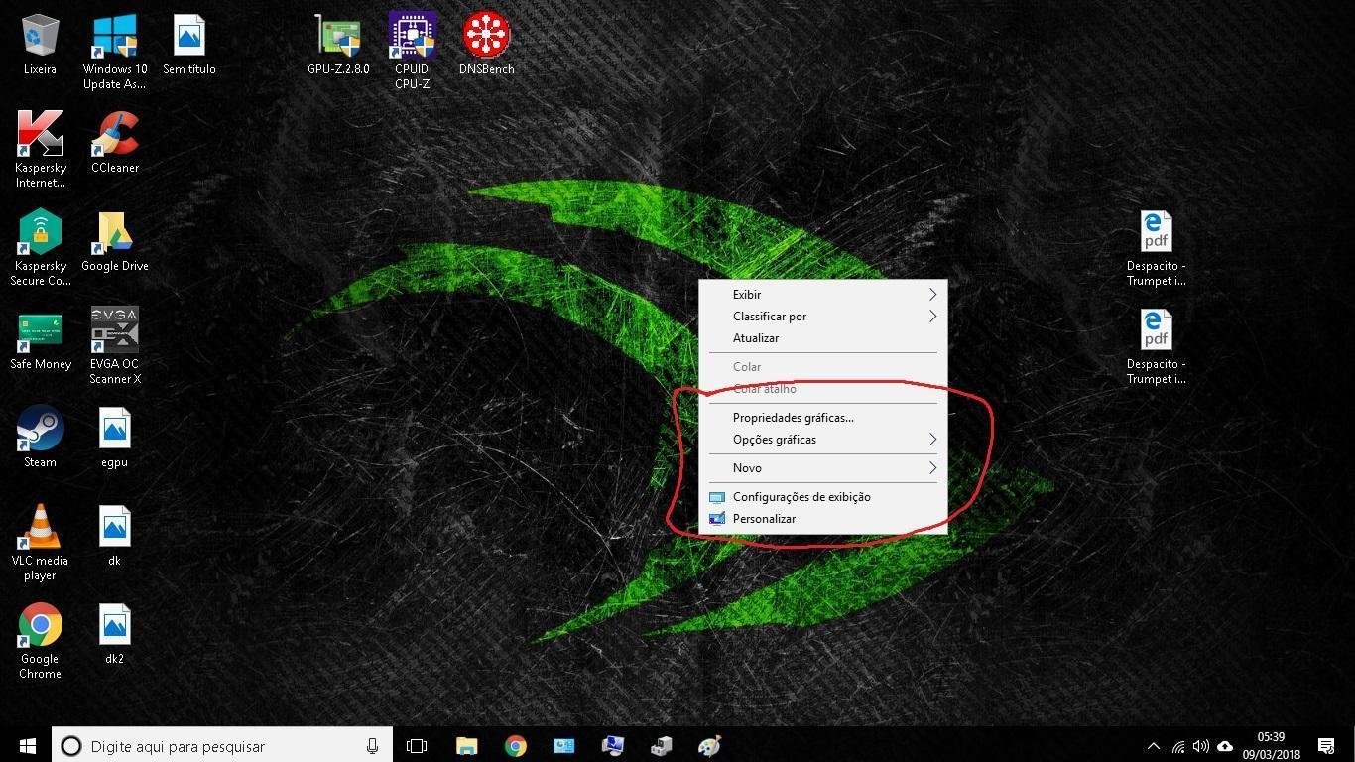
Task: Select the egpu image file
Action: coord(115,437)
